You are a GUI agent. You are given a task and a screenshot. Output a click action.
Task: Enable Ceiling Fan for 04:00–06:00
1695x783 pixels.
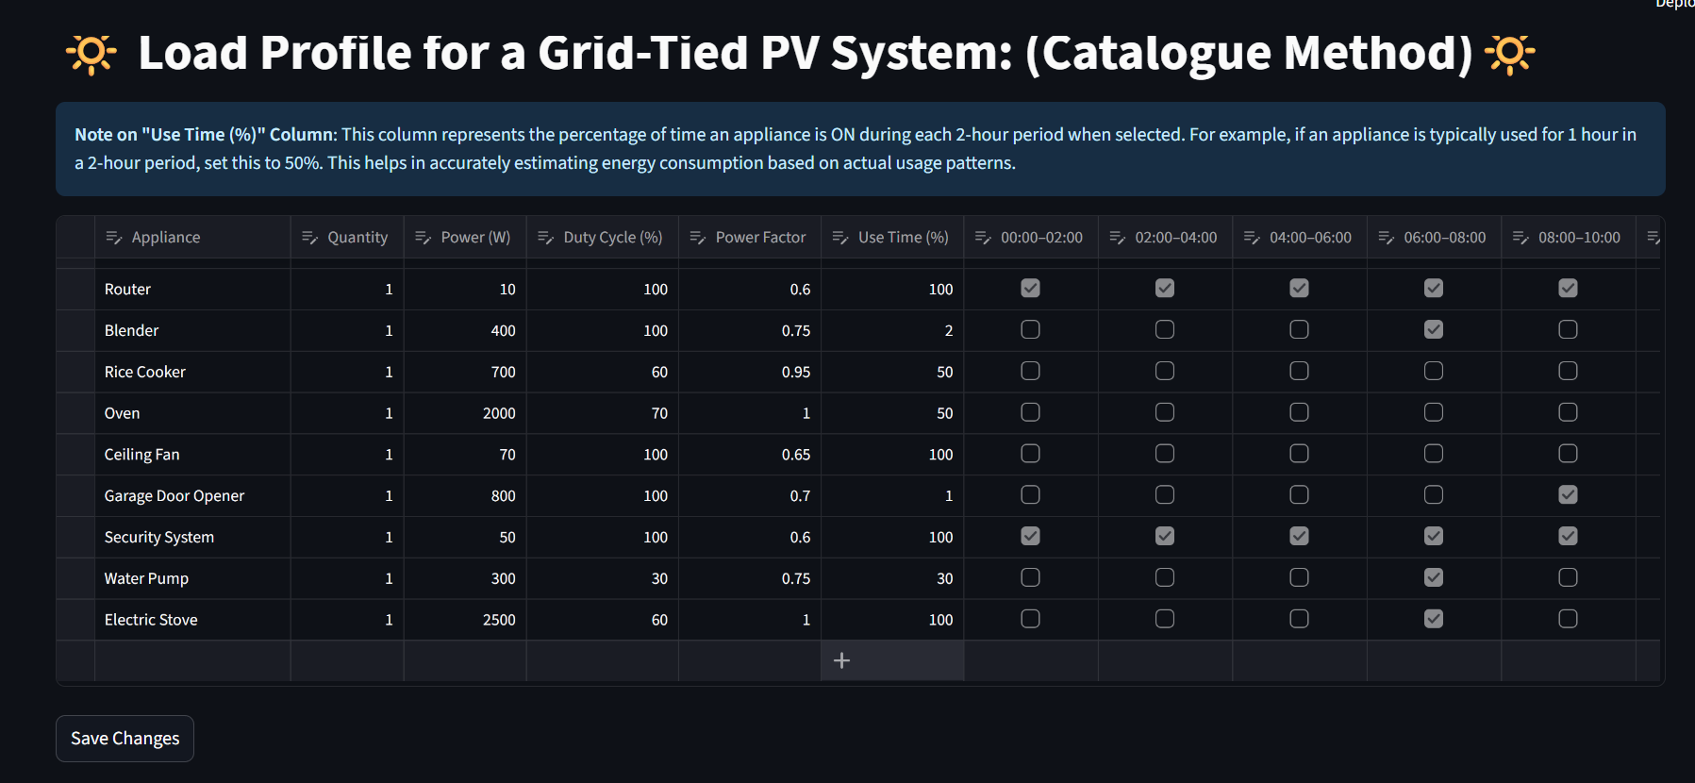coord(1299,453)
